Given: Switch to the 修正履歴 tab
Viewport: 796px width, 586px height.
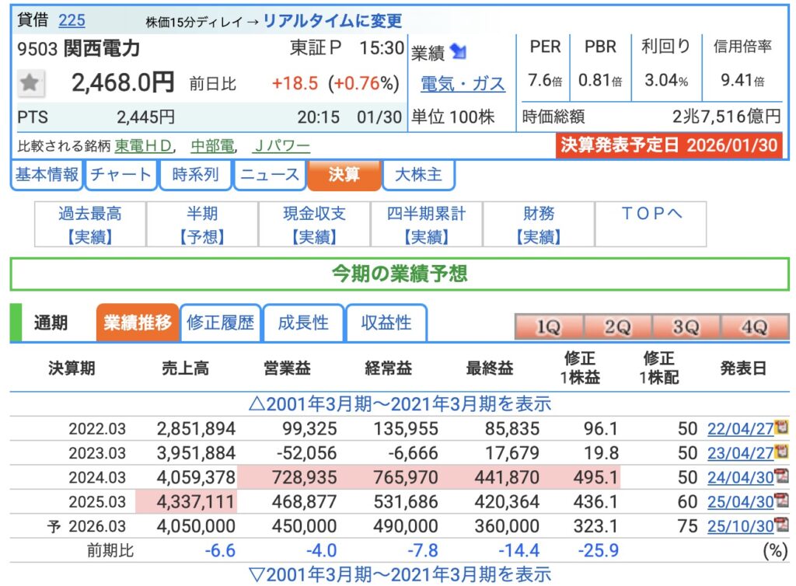Looking at the screenshot, I should point(220,323).
